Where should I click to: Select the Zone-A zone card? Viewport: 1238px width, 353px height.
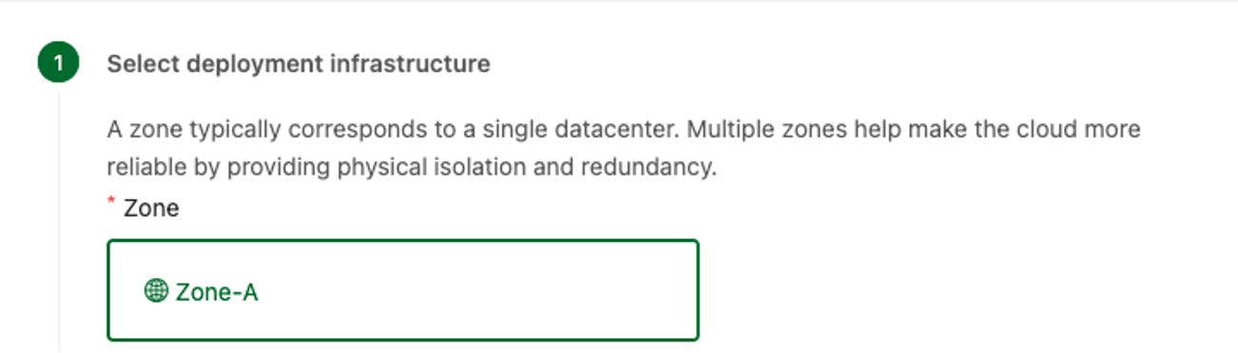pyautogui.click(x=403, y=289)
